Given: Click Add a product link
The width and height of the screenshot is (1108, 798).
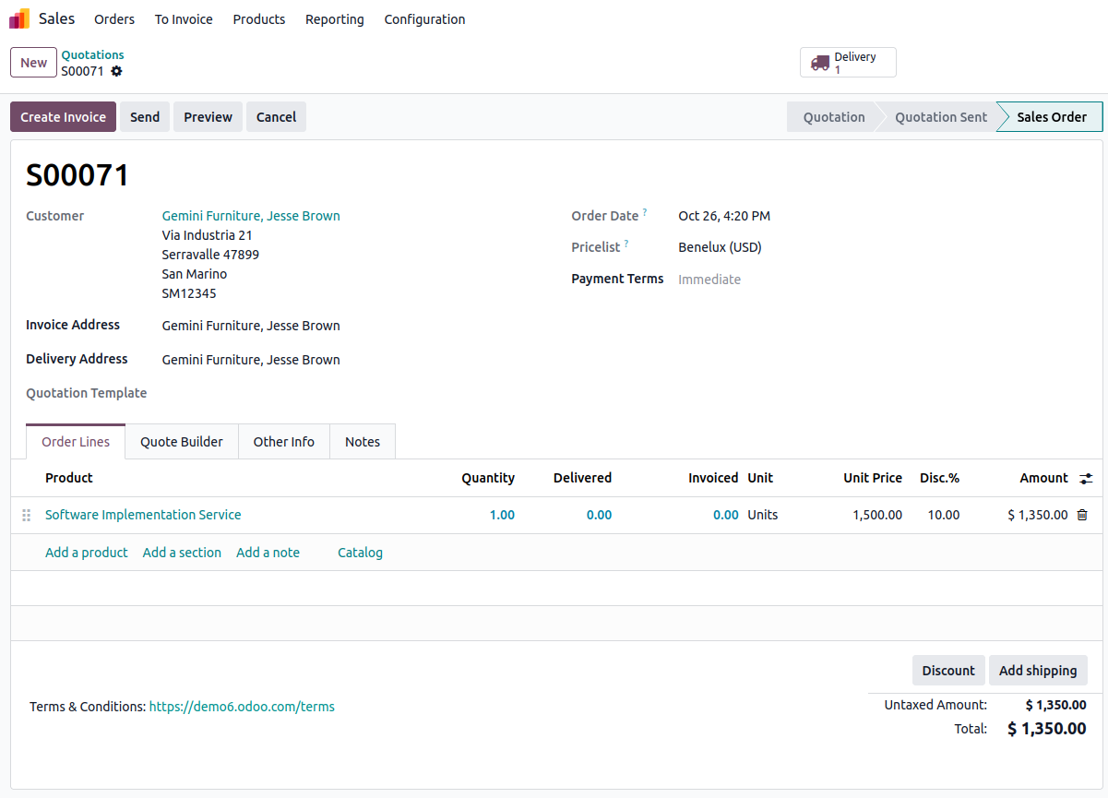Looking at the screenshot, I should coord(87,553).
